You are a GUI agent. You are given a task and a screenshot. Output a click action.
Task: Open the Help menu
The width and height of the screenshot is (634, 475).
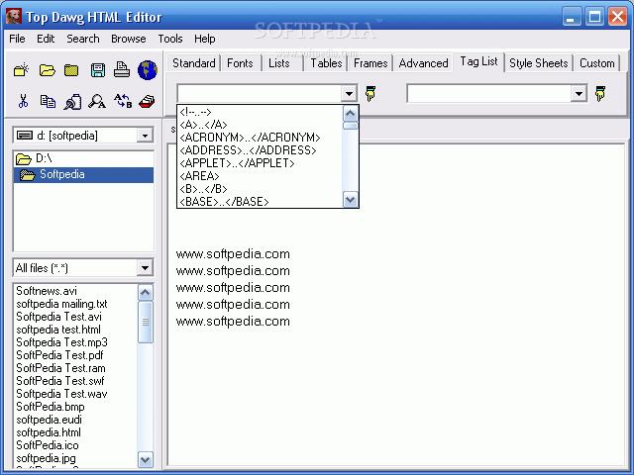coord(205,39)
